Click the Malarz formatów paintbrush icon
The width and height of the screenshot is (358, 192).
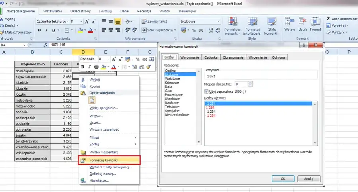point(2,32)
